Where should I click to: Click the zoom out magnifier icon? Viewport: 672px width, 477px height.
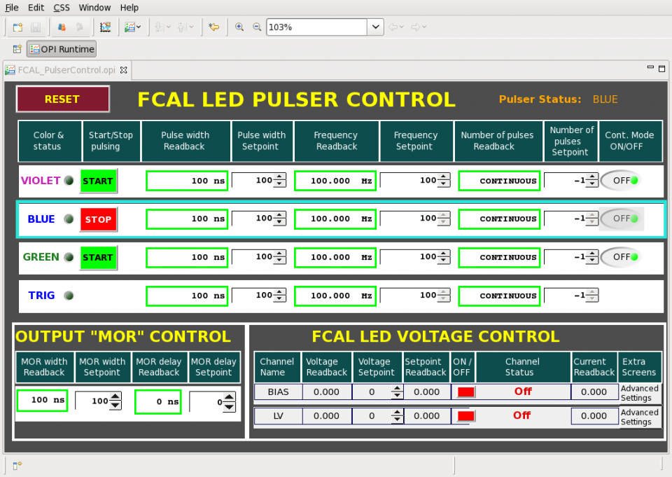click(x=257, y=27)
